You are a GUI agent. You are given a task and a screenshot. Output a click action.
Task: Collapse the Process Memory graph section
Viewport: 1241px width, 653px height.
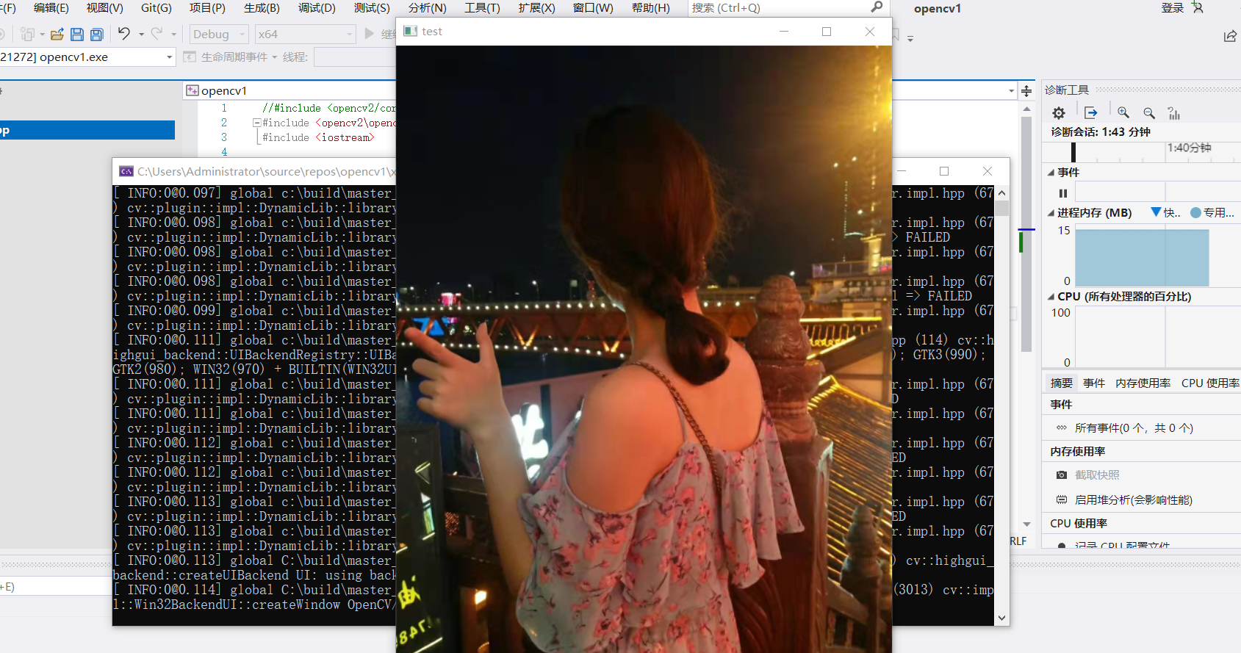point(1051,213)
